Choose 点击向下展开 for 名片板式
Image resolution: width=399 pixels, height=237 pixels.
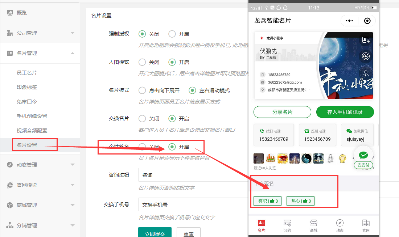pos(143,90)
